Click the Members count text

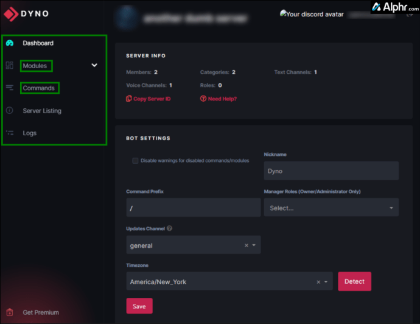[142, 72]
